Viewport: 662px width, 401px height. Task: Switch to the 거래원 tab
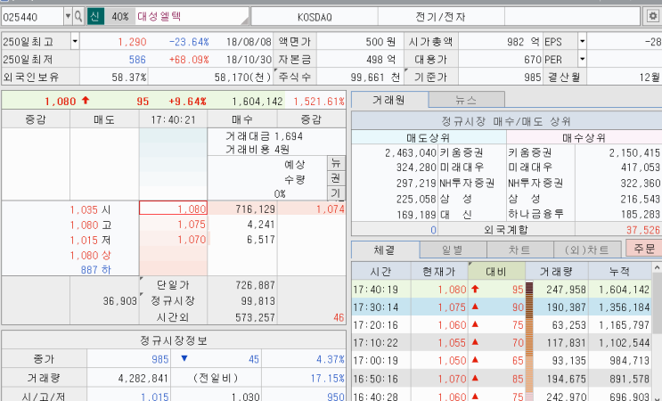[x=389, y=100]
